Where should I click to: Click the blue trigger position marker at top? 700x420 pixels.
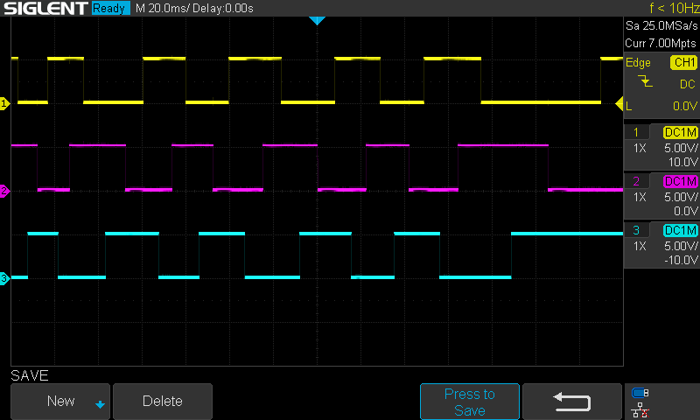[x=317, y=20]
